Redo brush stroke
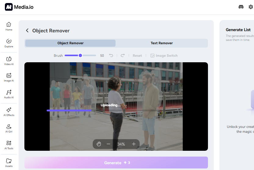This screenshot has height=170, width=254. pos(123,56)
